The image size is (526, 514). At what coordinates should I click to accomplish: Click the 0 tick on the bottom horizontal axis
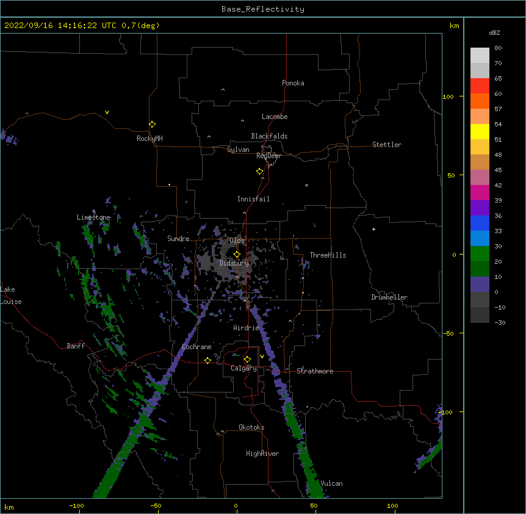236,505
